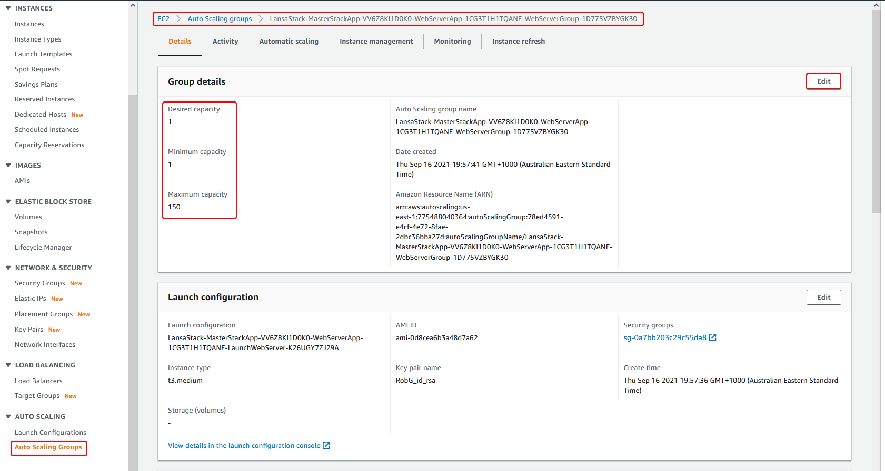Show the Monitoring tab
This screenshot has width=885, height=471.
pyautogui.click(x=453, y=42)
